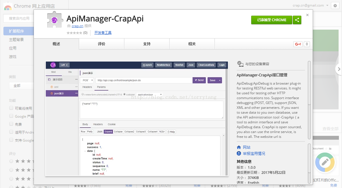This screenshot has height=188, width=342.
Task: Switch to the 相关 tab
Action: click(x=192, y=44)
